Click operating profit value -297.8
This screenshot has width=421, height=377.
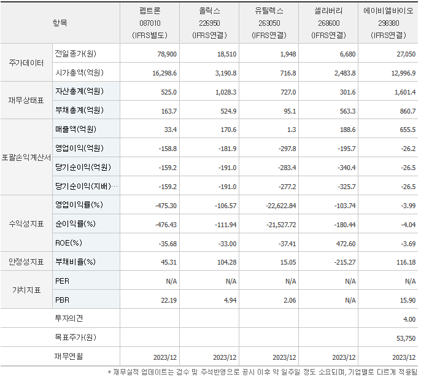point(287,149)
